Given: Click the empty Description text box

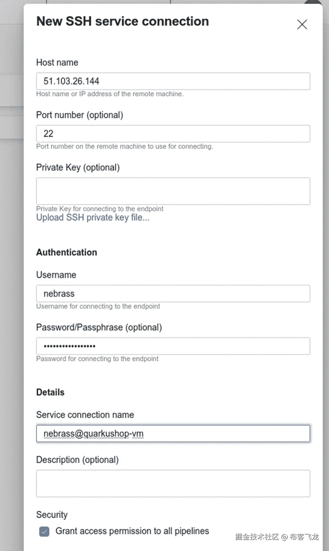Looking at the screenshot, I should [173, 483].
